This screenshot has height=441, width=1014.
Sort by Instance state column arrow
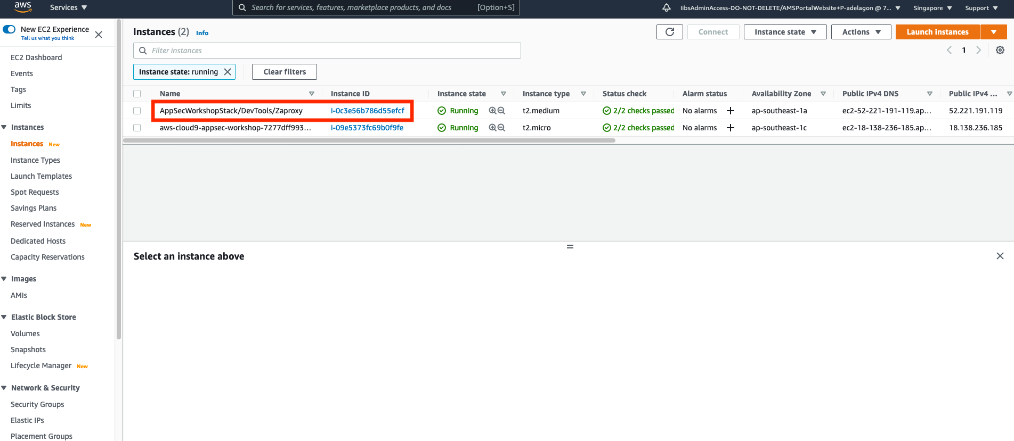point(504,94)
